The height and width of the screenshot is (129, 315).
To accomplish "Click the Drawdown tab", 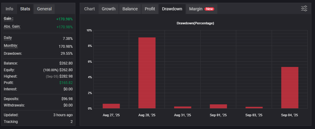I will click(x=172, y=9).
